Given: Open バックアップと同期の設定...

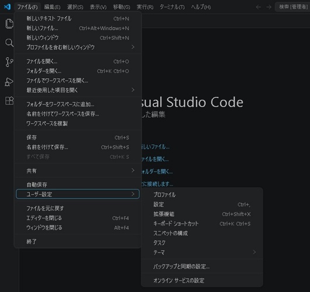Looking at the screenshot, I should (x=202, y=266).
